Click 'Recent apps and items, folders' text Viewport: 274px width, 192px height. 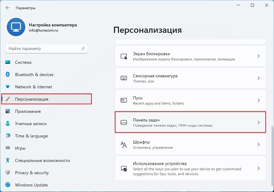click(x=158, y=103)
